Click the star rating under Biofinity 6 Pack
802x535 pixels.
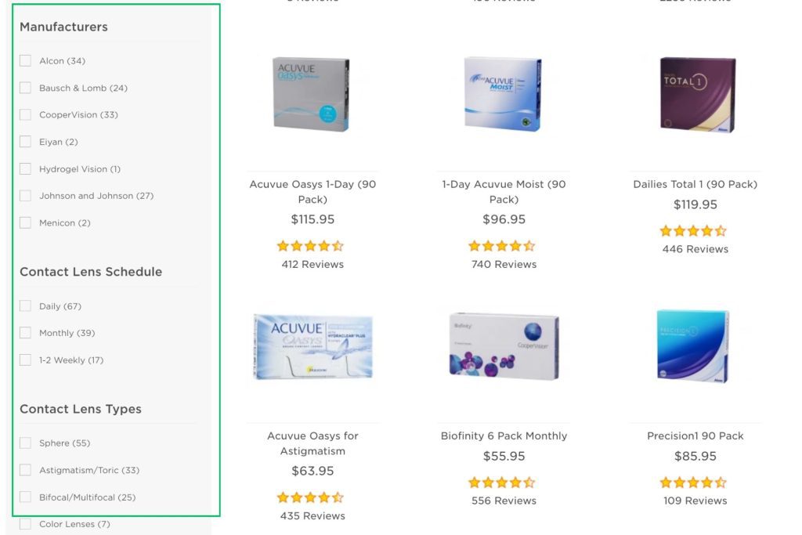(502, 483)
